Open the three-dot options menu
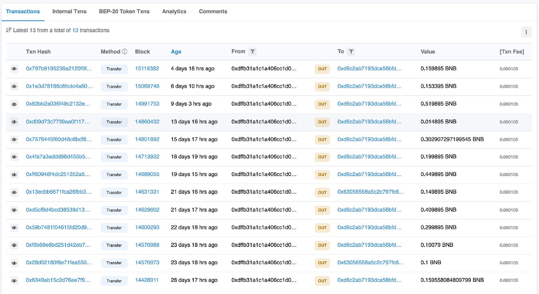The height and width of the screenshot is (294, 539). (526, 32)
